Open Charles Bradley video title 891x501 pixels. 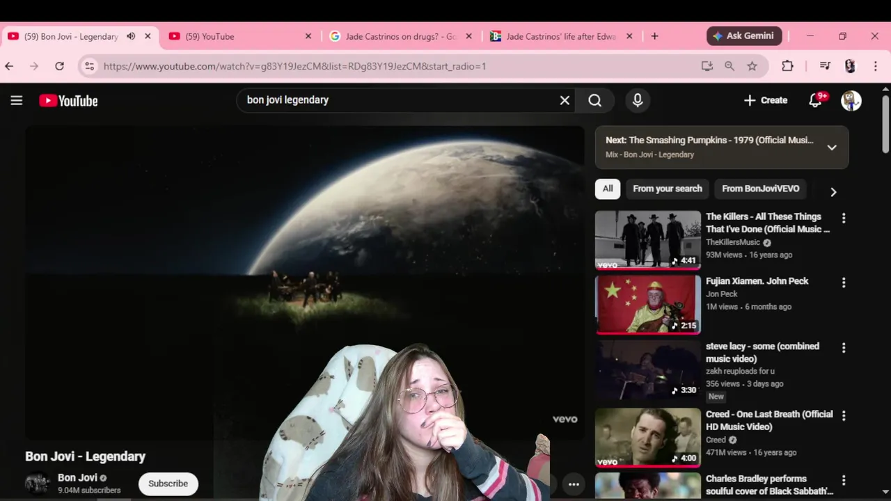click(x=769, y=485)
